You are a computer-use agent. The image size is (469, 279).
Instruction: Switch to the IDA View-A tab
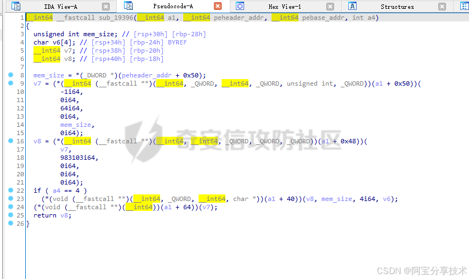[x=60, y=6]
